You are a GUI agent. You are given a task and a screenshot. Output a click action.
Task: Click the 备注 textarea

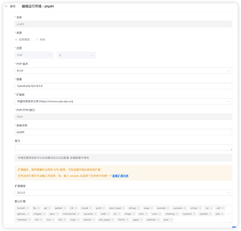tap(123, 147)
